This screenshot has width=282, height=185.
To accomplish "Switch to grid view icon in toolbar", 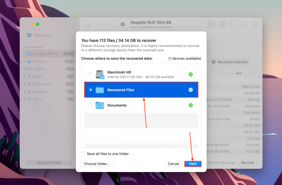I will 231,24.
